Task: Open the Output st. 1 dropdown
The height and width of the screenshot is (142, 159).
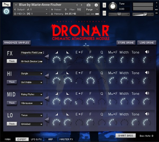Action: coord(31,10)
